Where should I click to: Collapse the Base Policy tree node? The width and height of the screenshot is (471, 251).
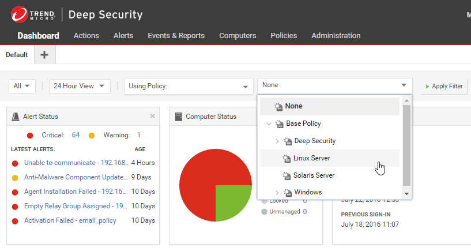click(x=269, y=123)
